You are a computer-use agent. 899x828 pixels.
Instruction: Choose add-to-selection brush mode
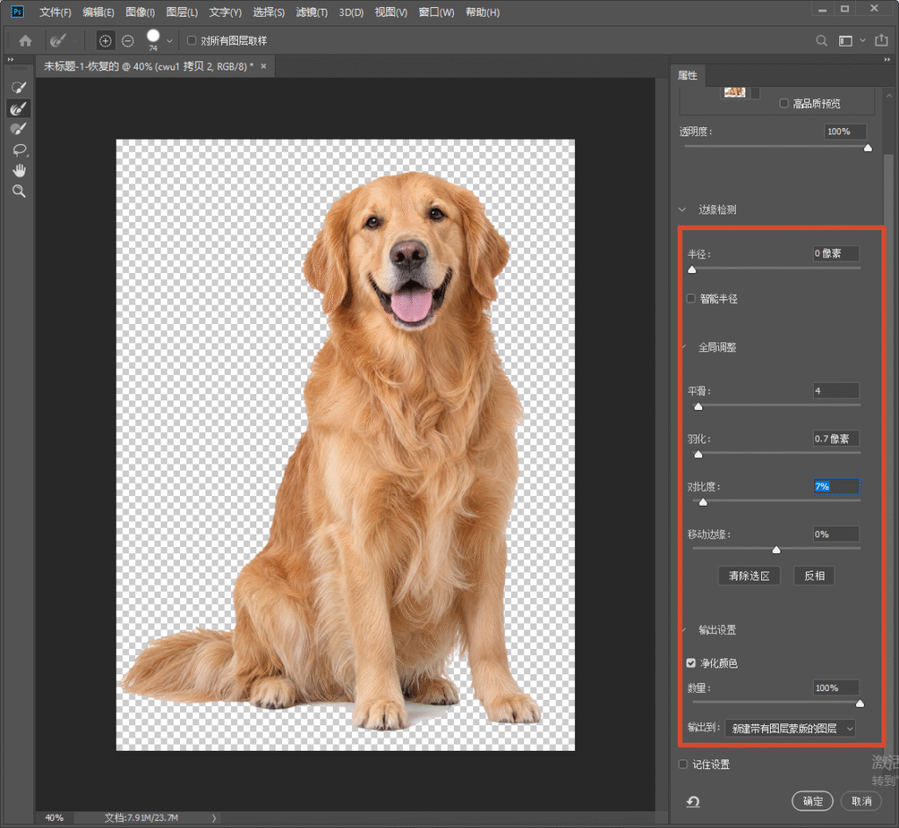pos(105,40)
